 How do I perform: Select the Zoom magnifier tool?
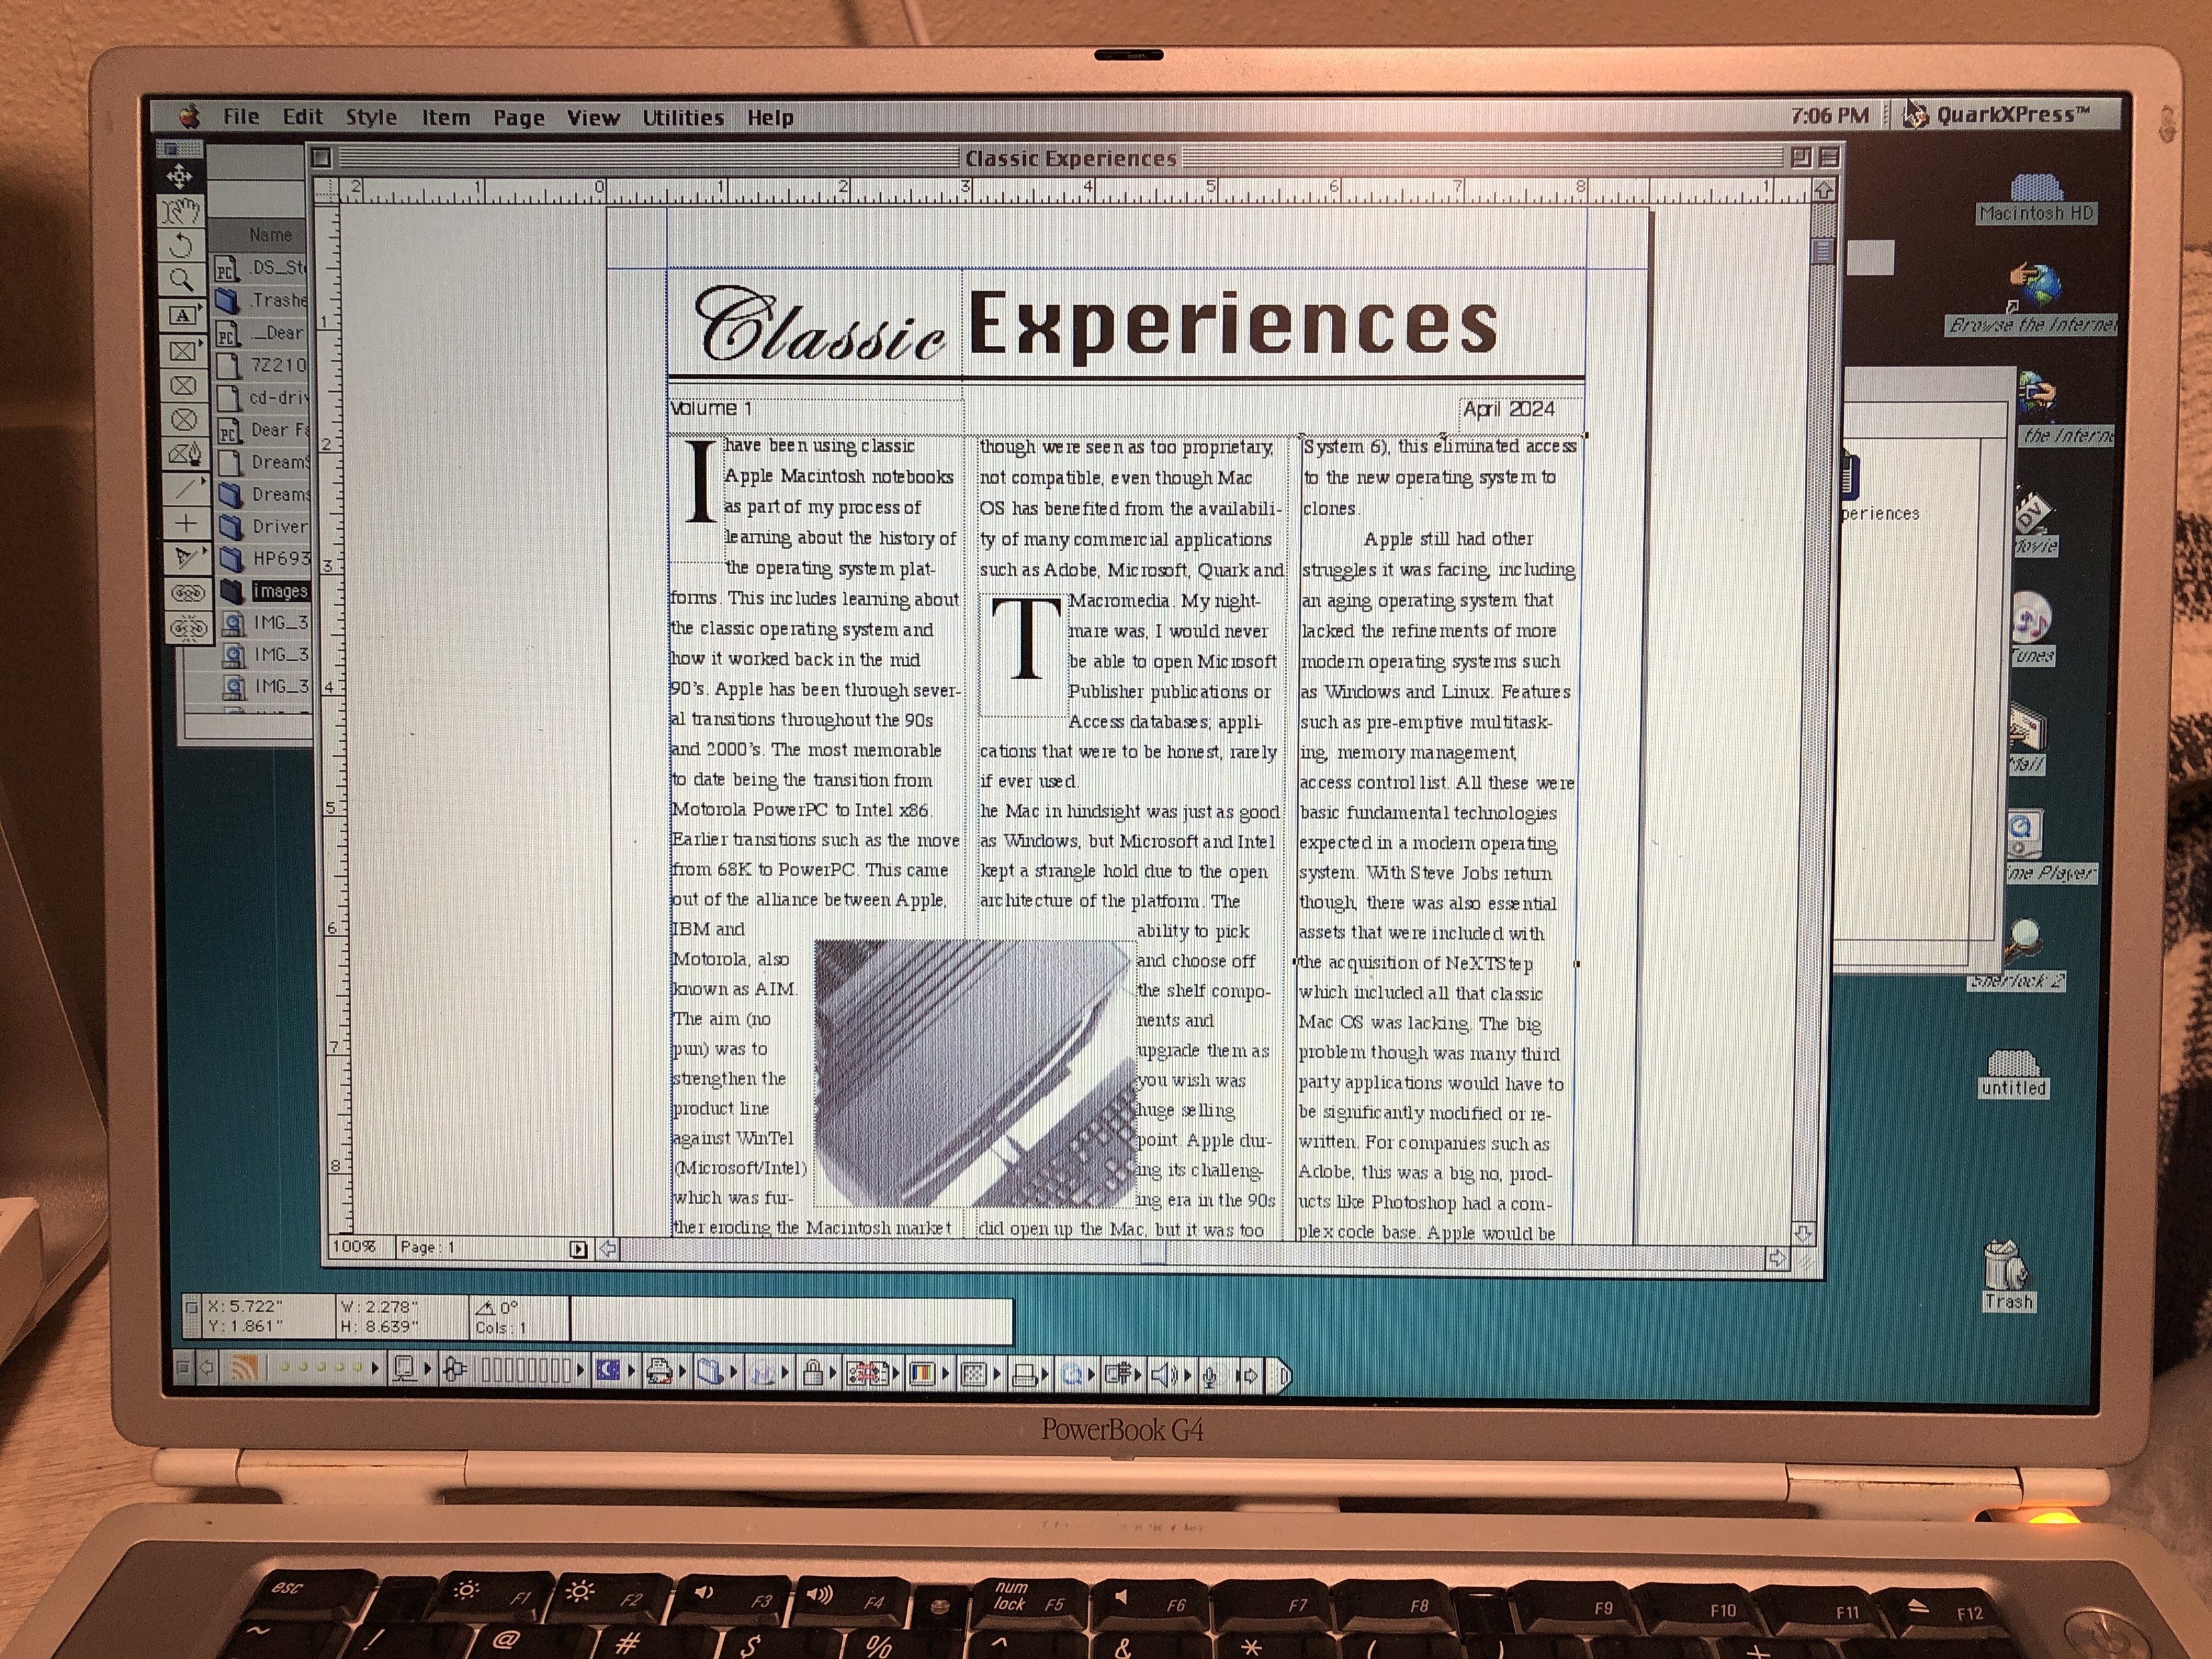pos(182,280)
